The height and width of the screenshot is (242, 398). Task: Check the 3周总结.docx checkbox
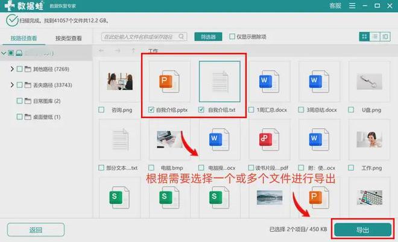301,110
